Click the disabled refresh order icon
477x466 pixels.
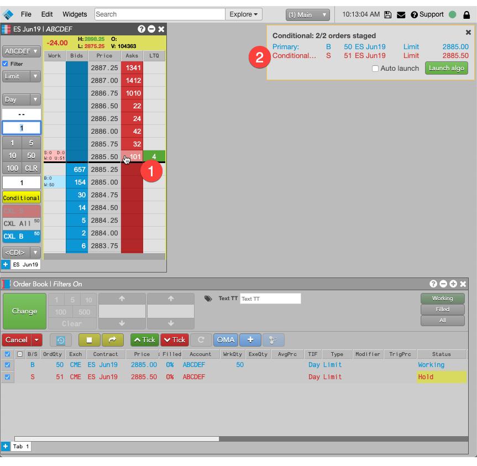tap(201, 340)
